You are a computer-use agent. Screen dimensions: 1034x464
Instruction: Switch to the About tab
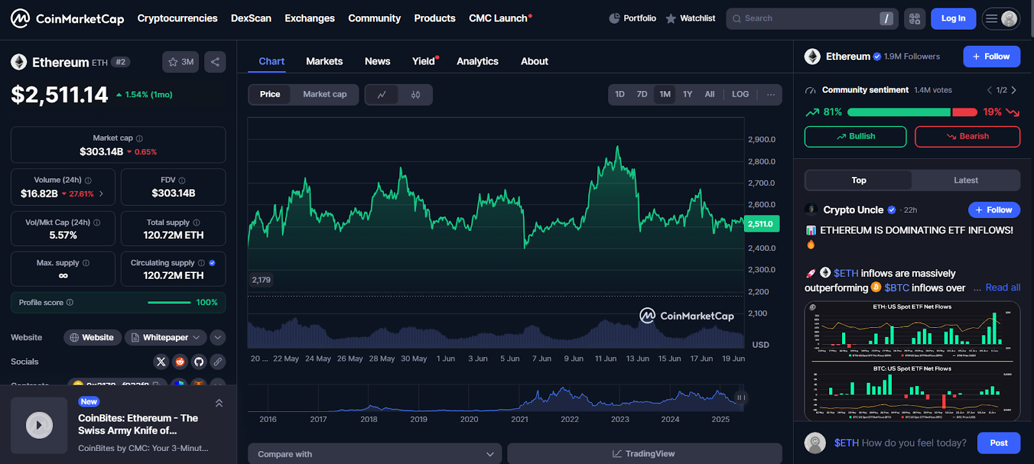click(x=534, y=61)
